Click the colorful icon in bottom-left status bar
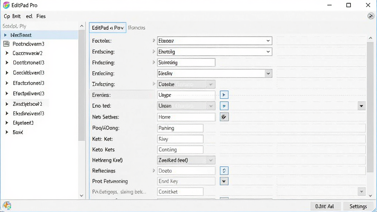Screen dimensions: 377x212 pos(7,205)
